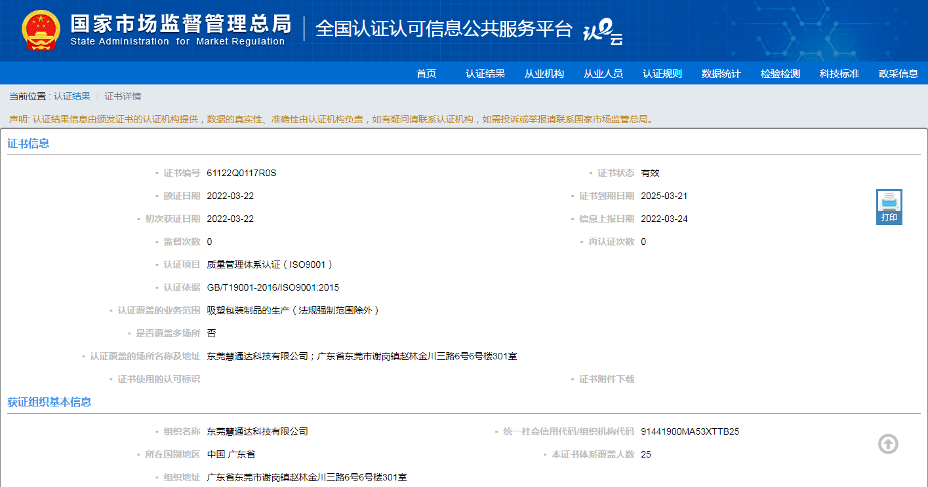Image resolution: width=928 pixels, height=487 pixels.
Task: Click the 认证结果 breadcrumb link
Action: pos(72,96)
